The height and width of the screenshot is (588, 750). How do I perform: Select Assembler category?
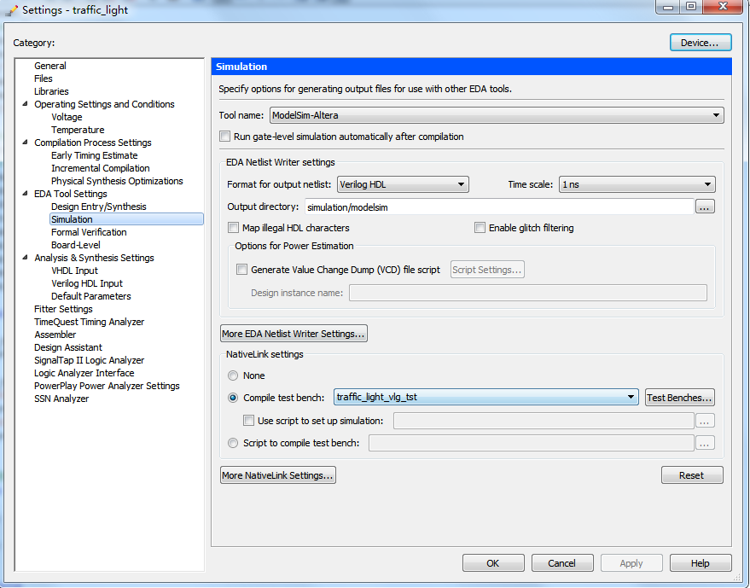click(55, 335)
